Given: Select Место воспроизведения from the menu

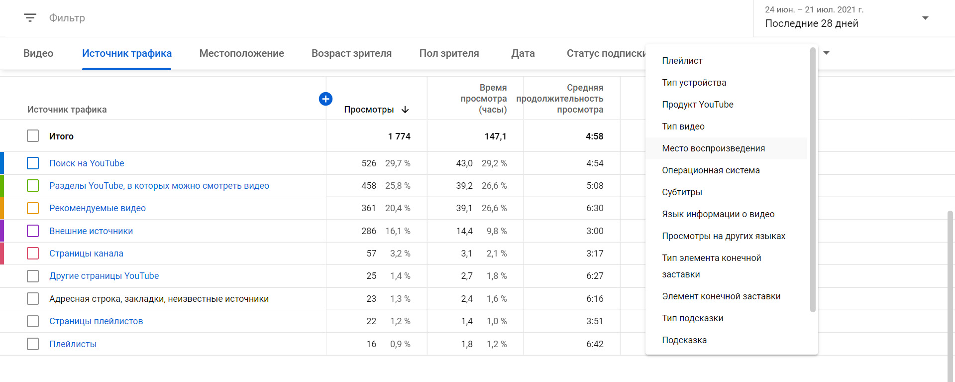Looking at the screenshot, I should click(x=713, y=148).
